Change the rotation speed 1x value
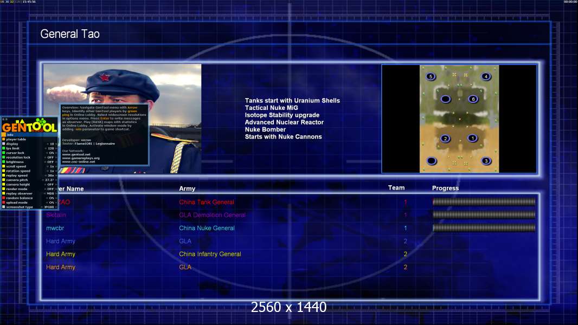 pyautogui.click(x=52, y=171)
